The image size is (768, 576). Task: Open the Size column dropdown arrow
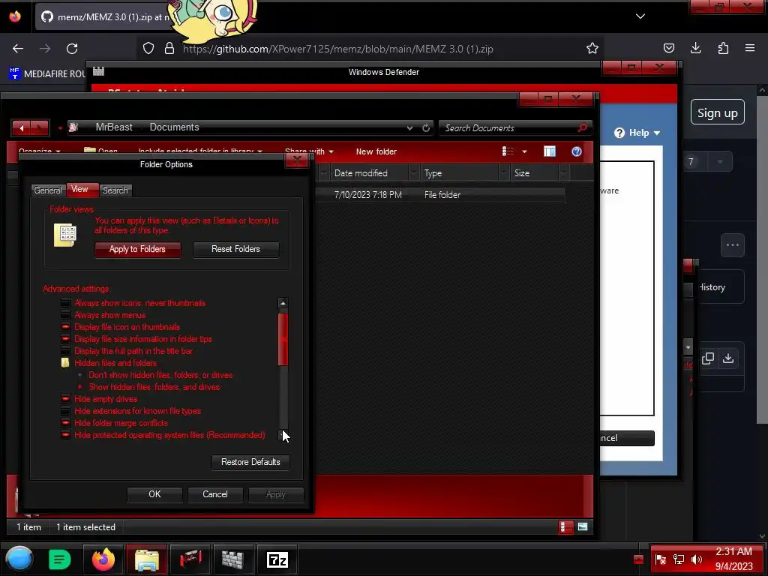(563, 173)
